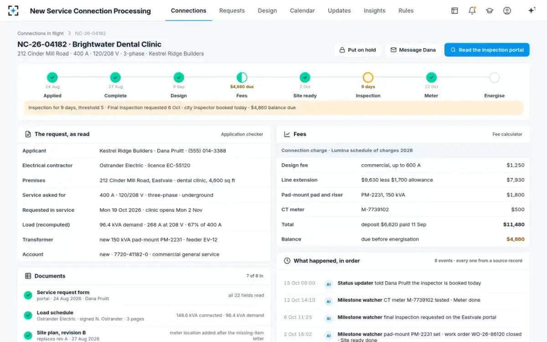The image size is (547, 342).
Task: Click the table icon beside Documents
Action: [x=28, y=276]
